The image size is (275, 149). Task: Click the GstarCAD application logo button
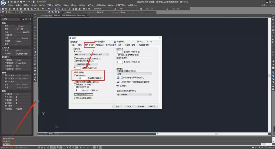click(x=3, y=3)
